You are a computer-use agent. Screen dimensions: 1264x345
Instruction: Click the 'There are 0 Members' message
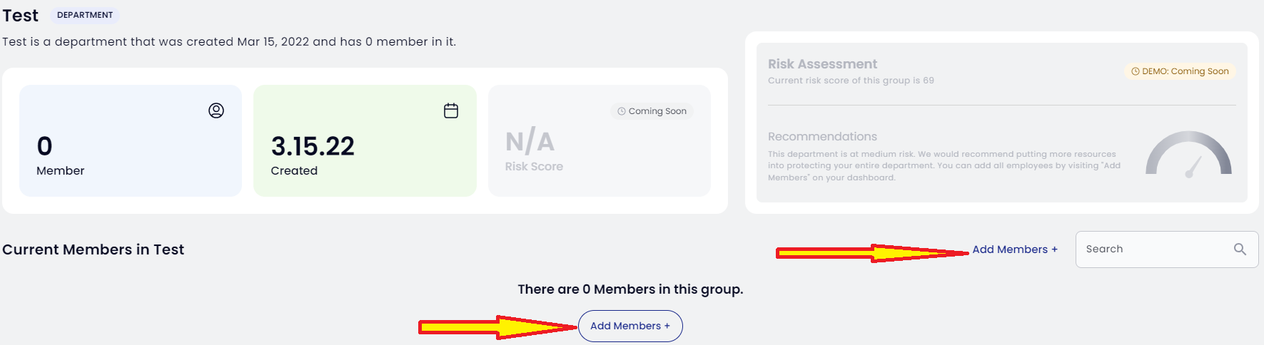(x=630, y=289)
